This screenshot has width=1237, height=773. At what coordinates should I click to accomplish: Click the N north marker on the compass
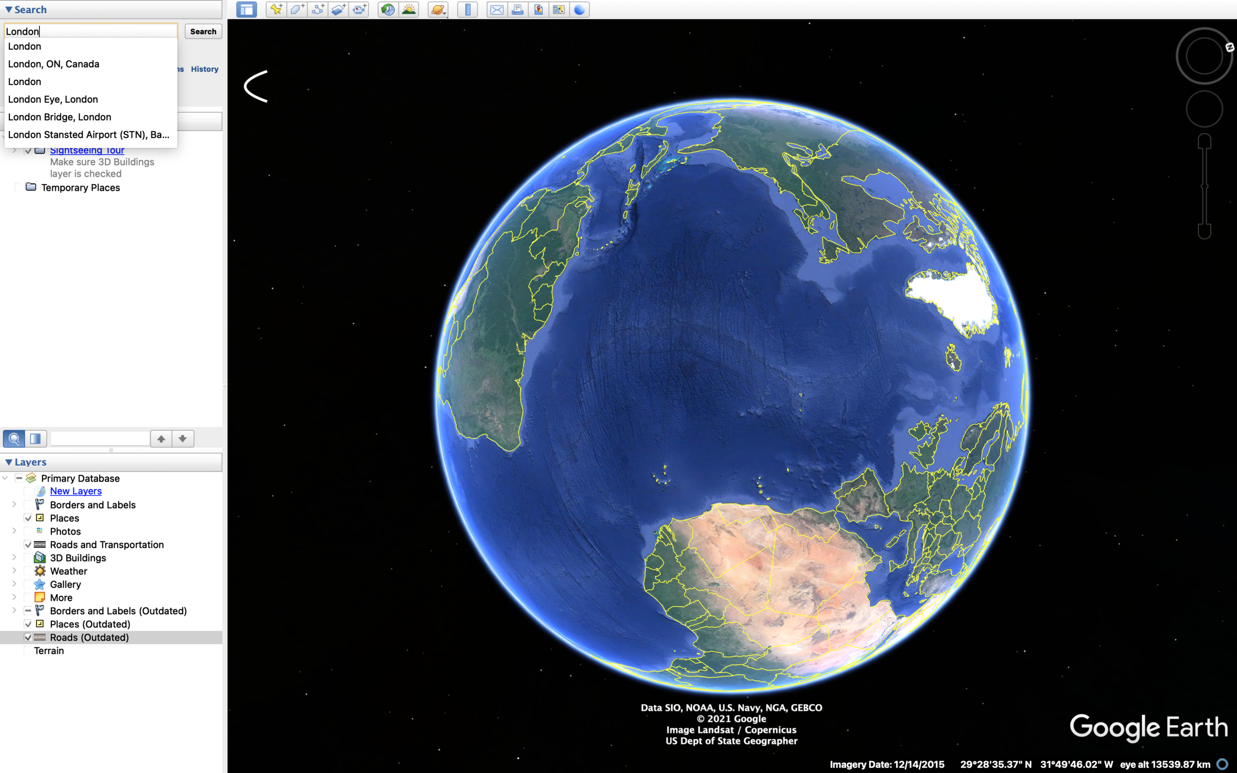point(1229,47)
